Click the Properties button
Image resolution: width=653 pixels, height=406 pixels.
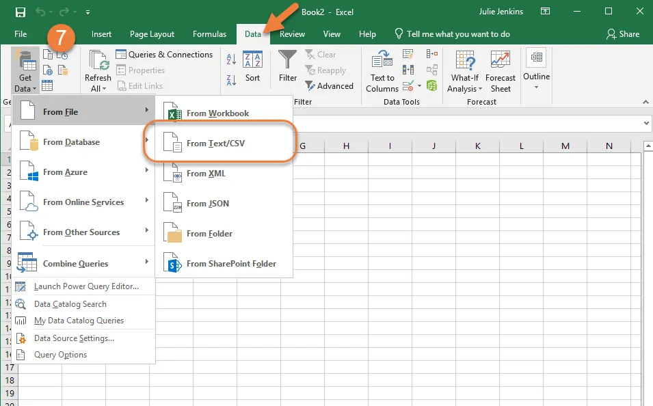(140, 70)
